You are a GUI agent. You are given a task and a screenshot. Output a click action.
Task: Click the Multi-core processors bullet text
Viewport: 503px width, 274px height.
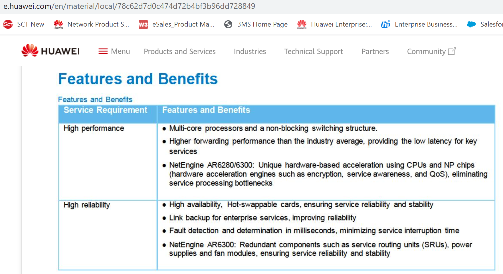tap(273, 128)
